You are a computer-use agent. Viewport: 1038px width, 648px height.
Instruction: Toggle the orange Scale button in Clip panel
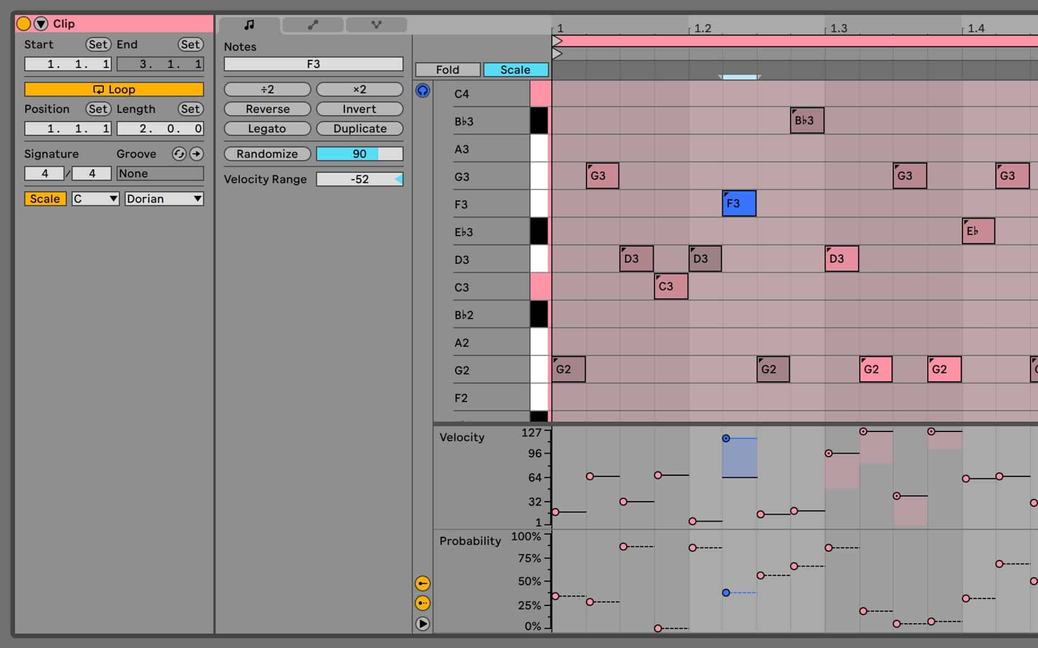click(45, 199)
